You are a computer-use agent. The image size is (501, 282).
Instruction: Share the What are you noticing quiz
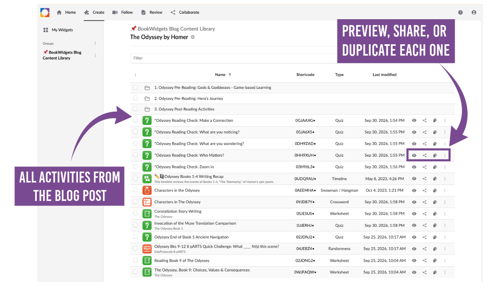425,132
